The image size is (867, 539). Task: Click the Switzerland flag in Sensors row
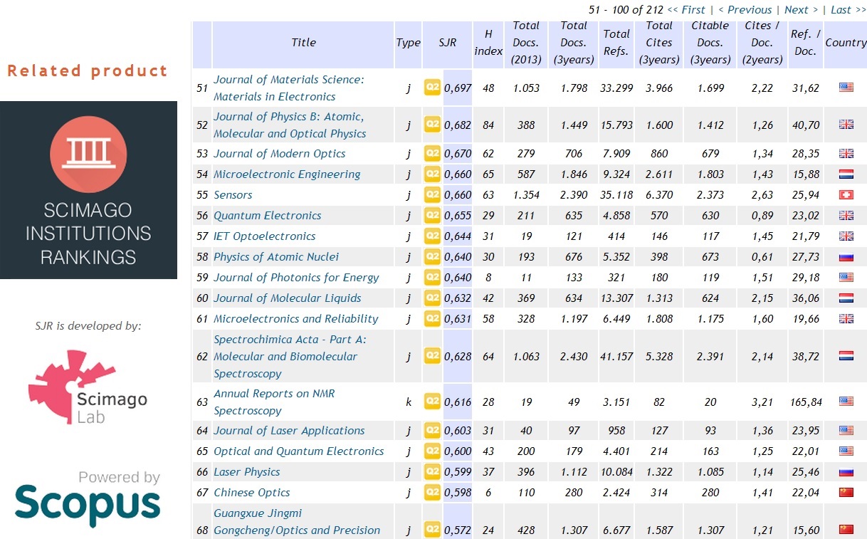click(846, 194)
